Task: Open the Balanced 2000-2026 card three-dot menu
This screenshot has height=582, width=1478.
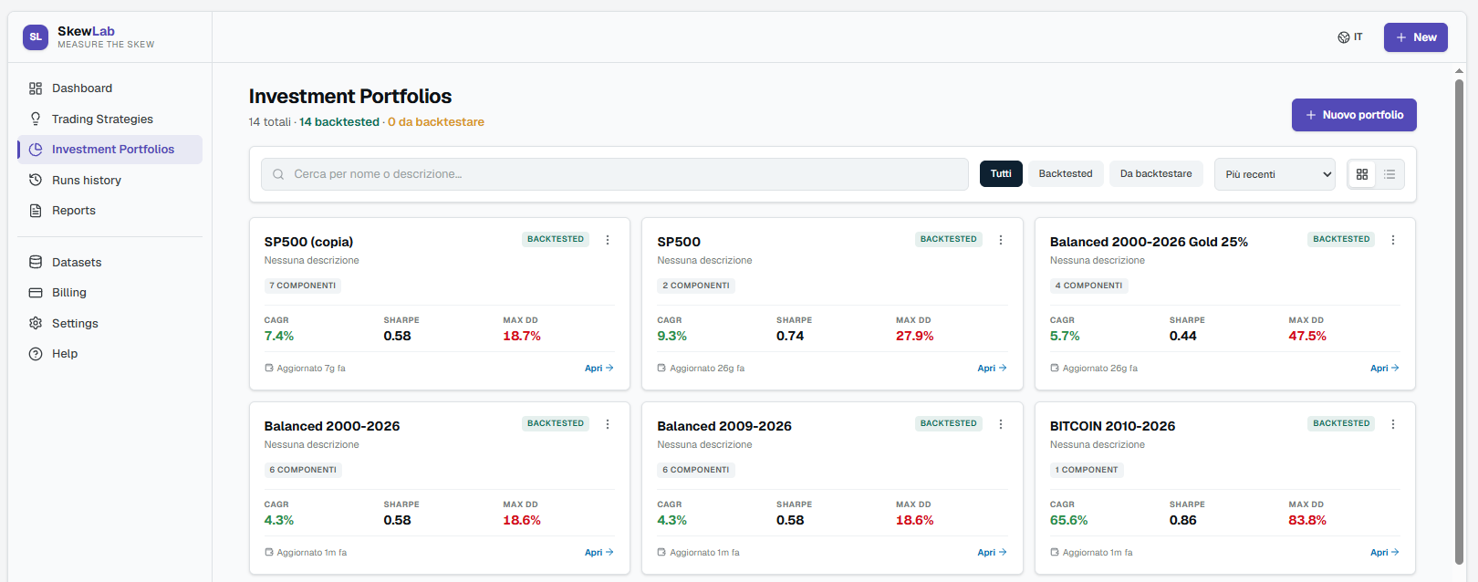Action: coord(608,424)
